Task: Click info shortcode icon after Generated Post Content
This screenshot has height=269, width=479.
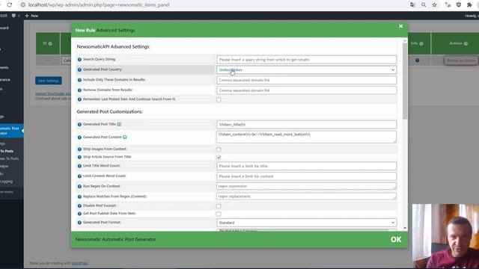Action: [x=125, y=137]
